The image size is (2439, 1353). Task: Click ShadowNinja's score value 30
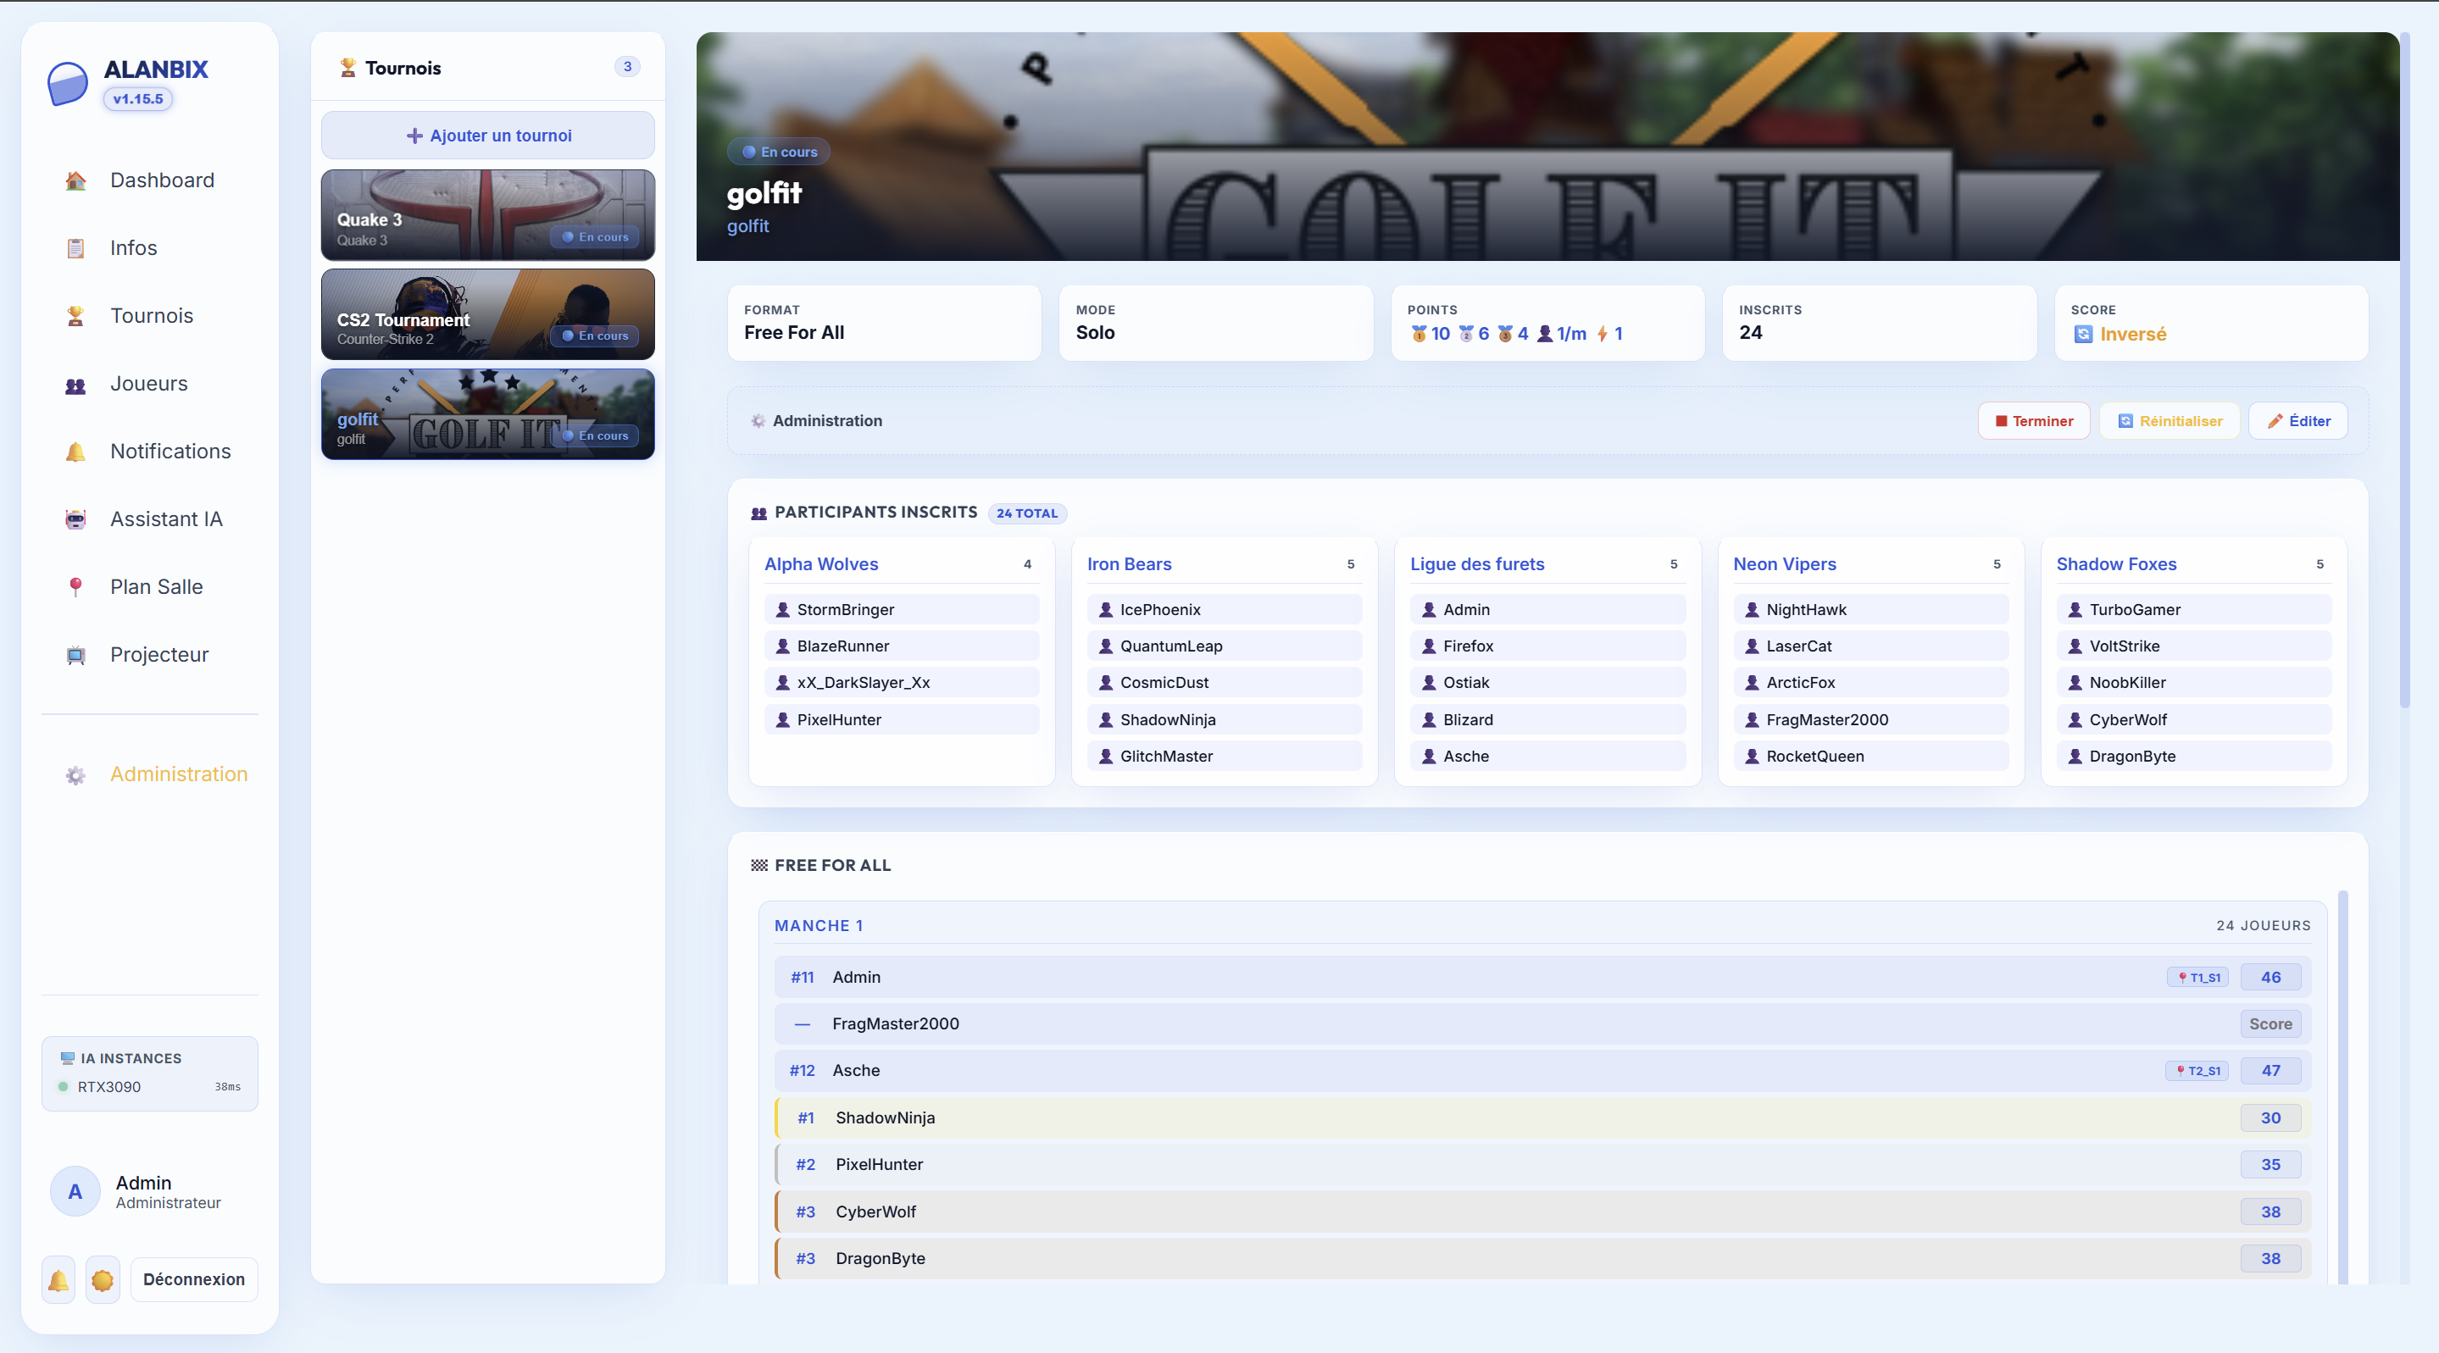coord(2270,1118)
